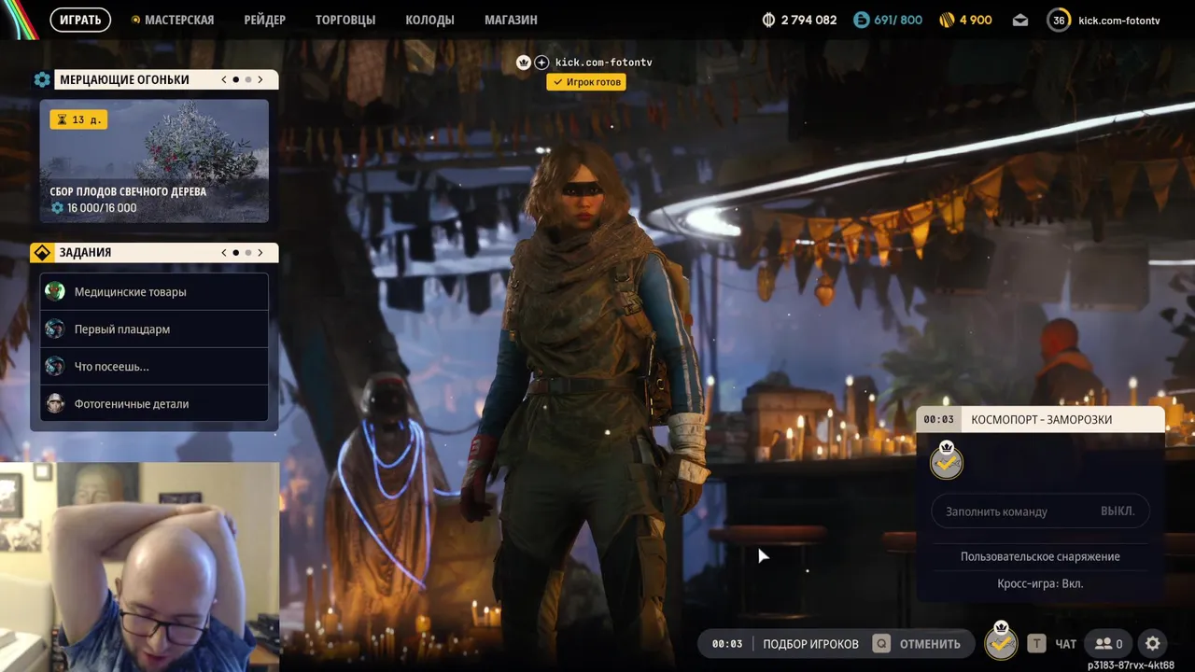1195x672 pixels.
Task: Click the Мерцающие огоньки panel title
Action: (124, 80)
